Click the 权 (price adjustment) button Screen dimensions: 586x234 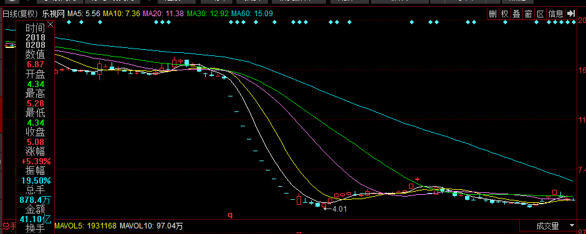pyautogui.click(x=504, y=14)
